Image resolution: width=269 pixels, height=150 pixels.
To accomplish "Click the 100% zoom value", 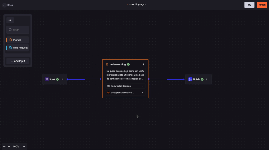I will click(x=16, y=147).
